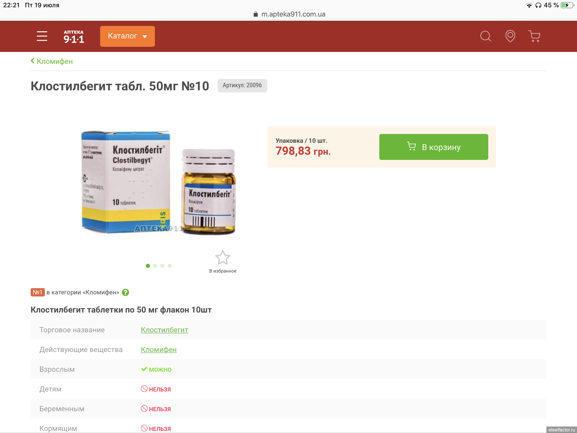Click the Торговое название label
The image size is (577, 433).
(x=72, y=330)
